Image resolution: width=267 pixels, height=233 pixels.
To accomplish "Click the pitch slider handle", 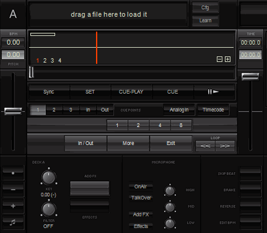I will (x=13, y=112).
